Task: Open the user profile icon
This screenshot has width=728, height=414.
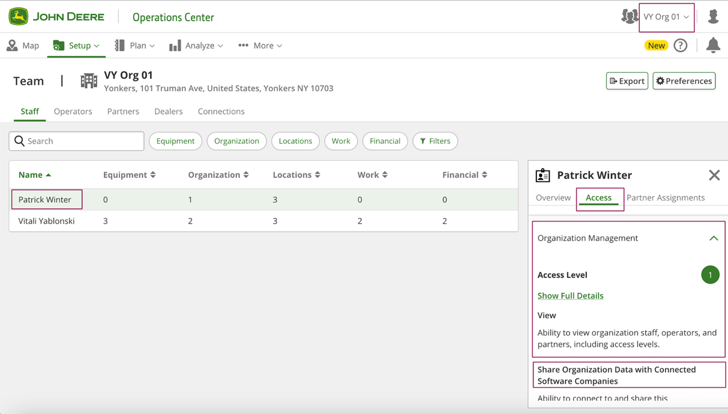Action: click(713, 17)
